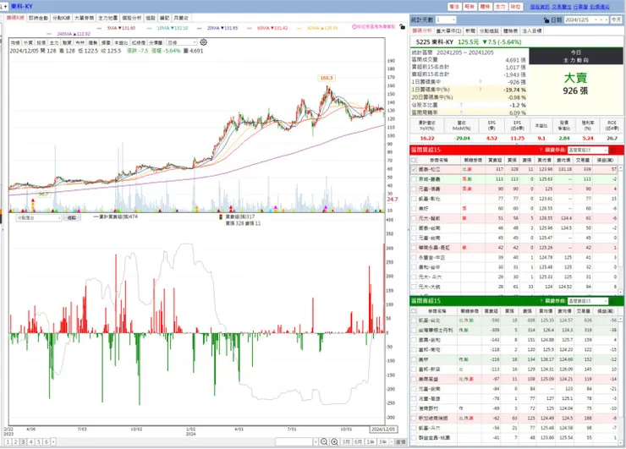626x449 pixels.
Task: Toggle 外資 indicator button on chart toolbar
Action: click(28, 42)
